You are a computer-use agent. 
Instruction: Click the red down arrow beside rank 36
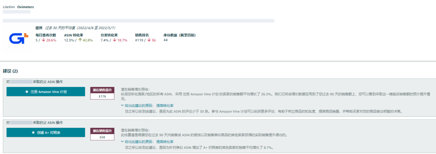[x=149, y=40]
